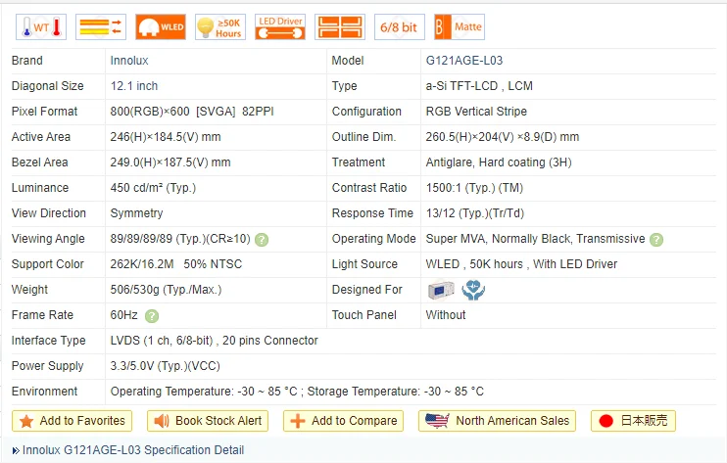Click the 日本販売 Japan sales button
Image resolution: width=727 pixels, height=463 pixels.
[x=633, y=421]
